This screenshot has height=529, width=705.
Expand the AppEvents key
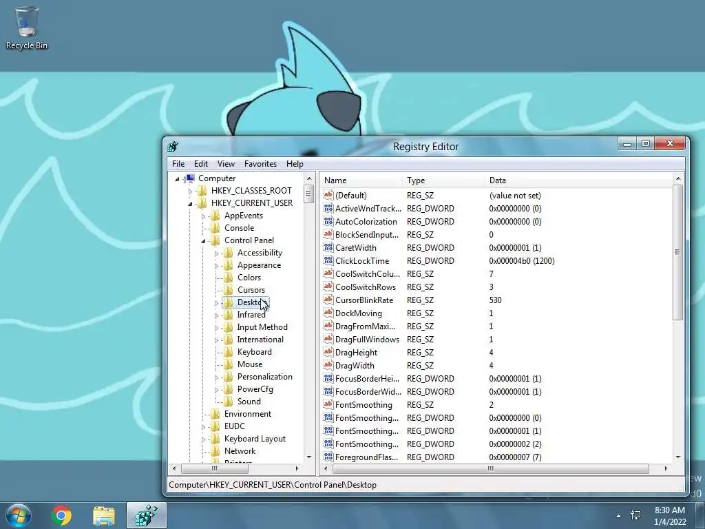pyautogui.click(x=203, y=216)
